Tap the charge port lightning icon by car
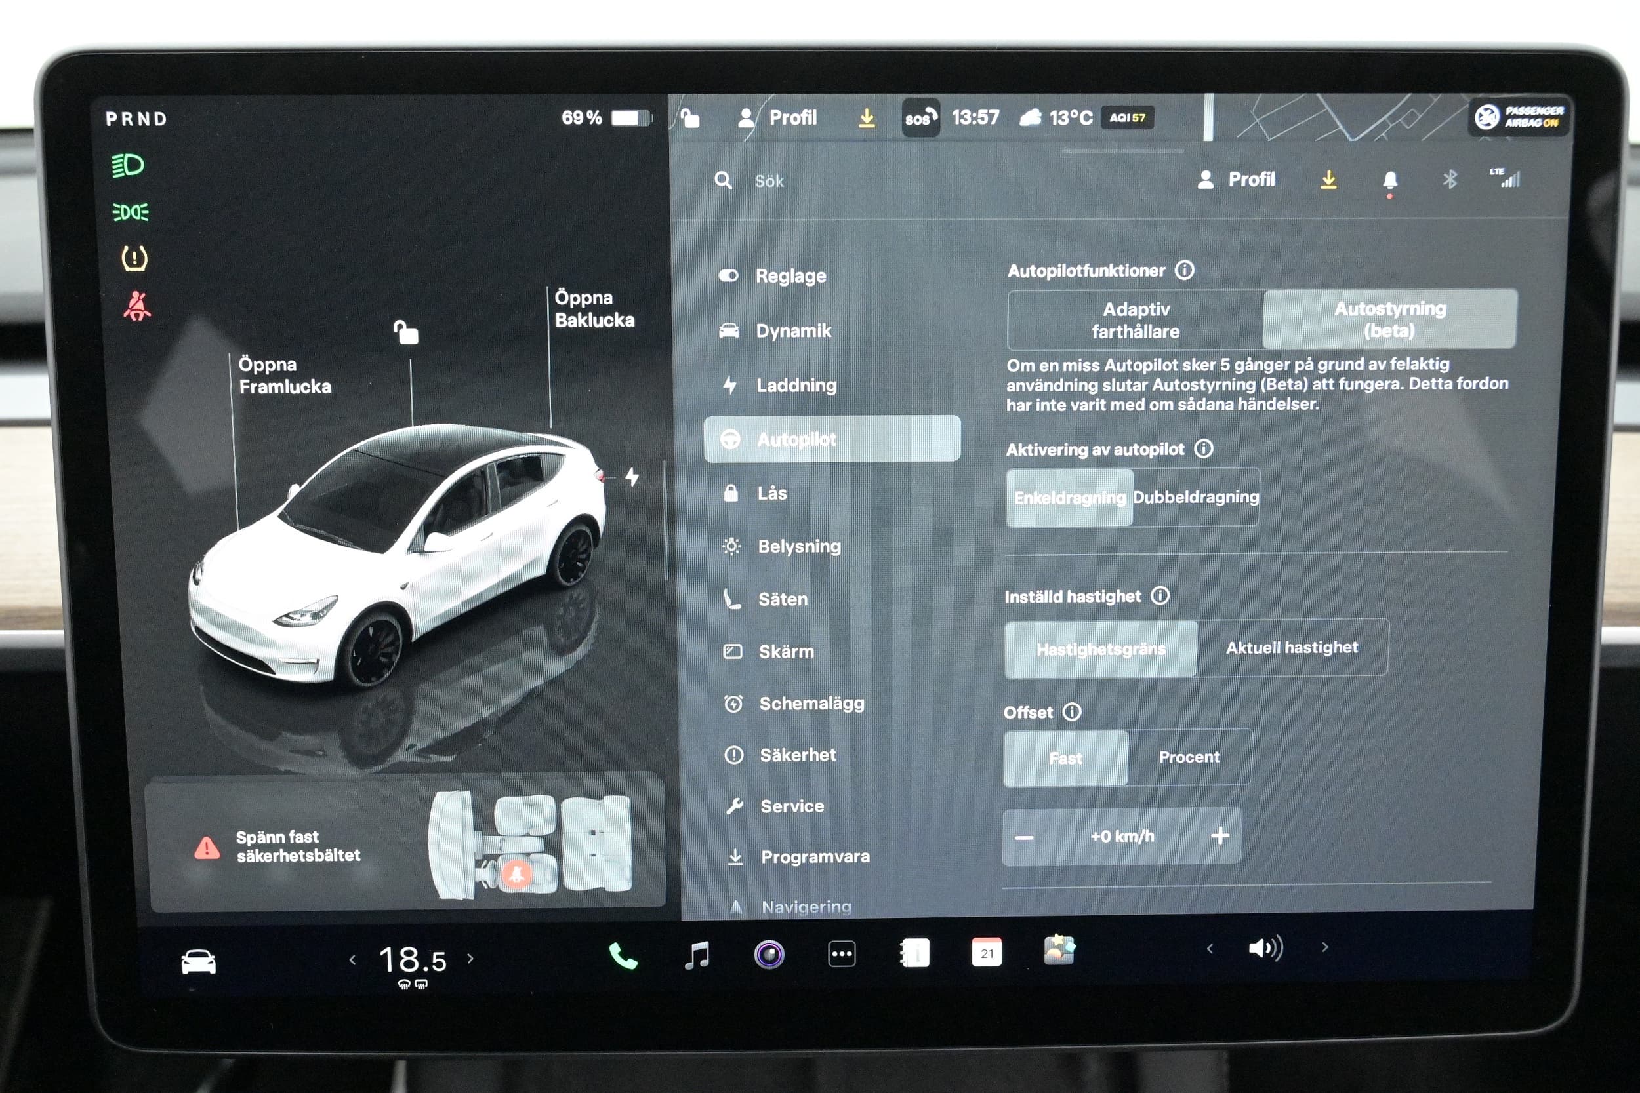This screenshot has height=1093, width=1640. click(632, 477)
